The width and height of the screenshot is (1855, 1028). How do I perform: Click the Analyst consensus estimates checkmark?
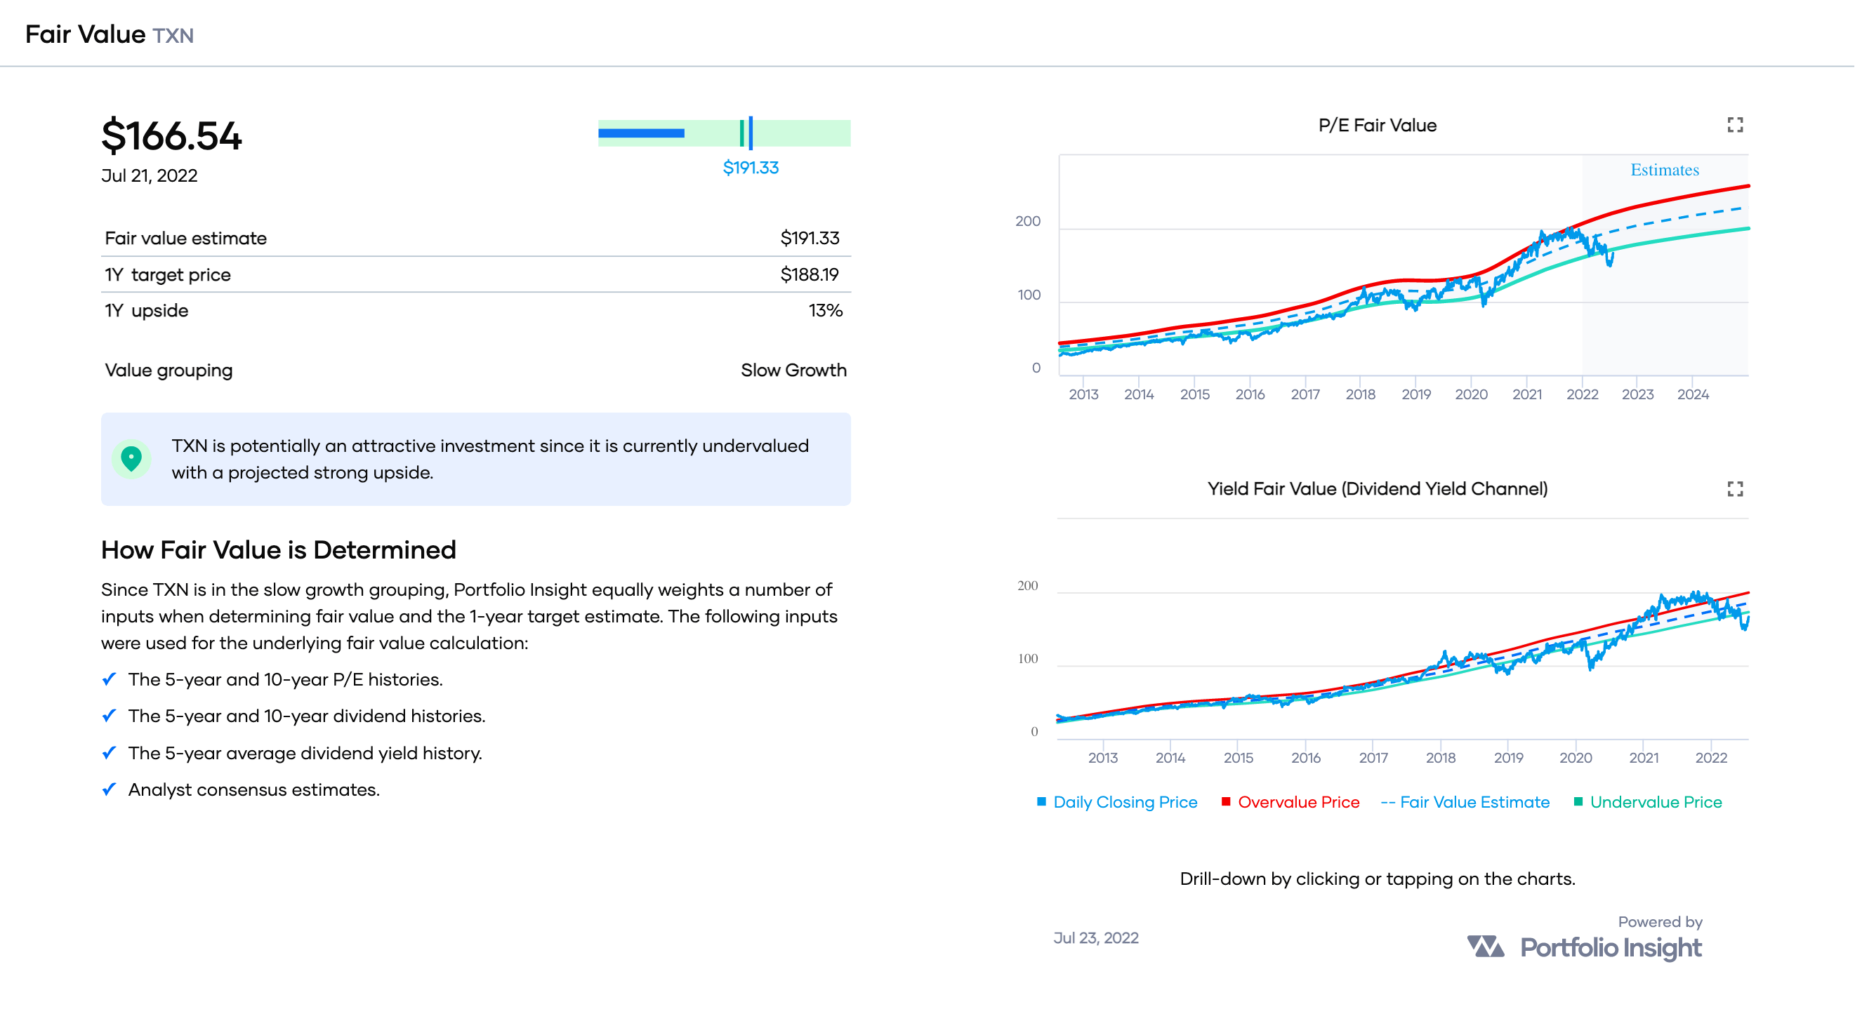pos(110,789)
